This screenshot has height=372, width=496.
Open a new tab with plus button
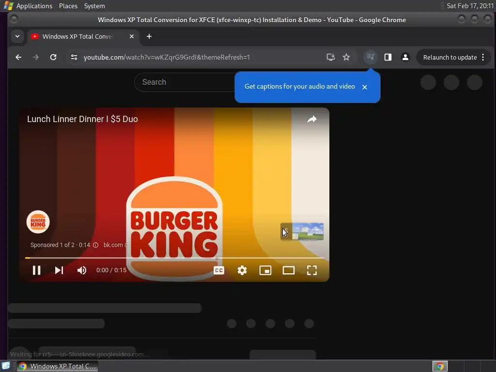[149, 36]
